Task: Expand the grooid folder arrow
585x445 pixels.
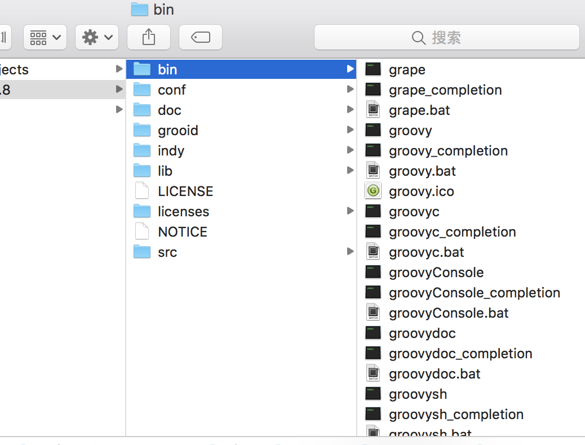Action: click(x=350, y=130)
